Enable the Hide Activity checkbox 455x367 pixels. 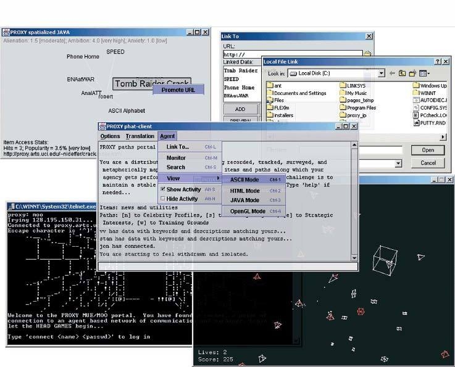tap(163, 199)
